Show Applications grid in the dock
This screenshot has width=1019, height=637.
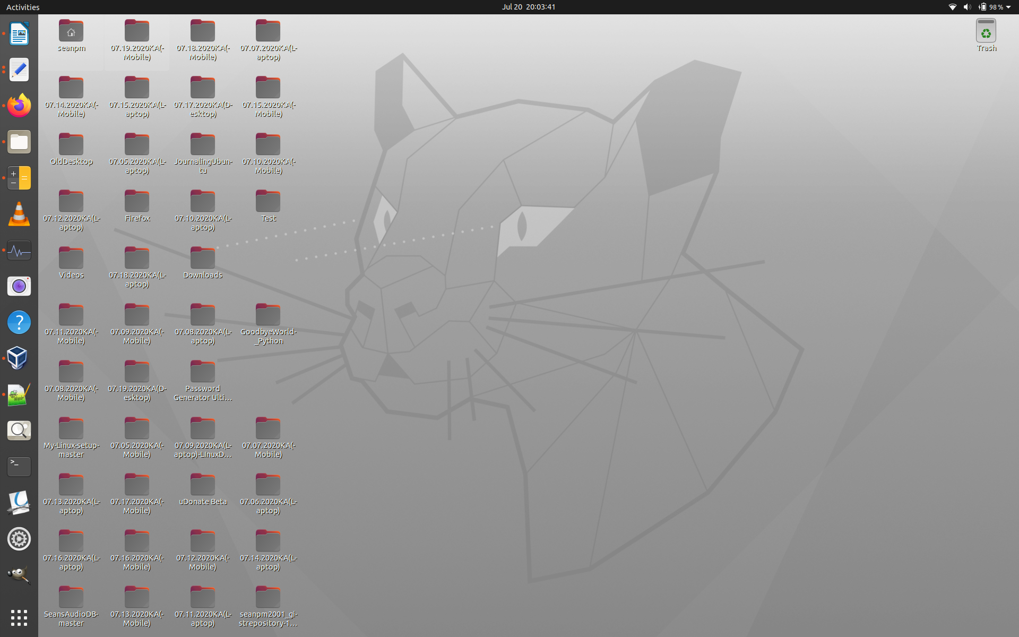(19, 617)
